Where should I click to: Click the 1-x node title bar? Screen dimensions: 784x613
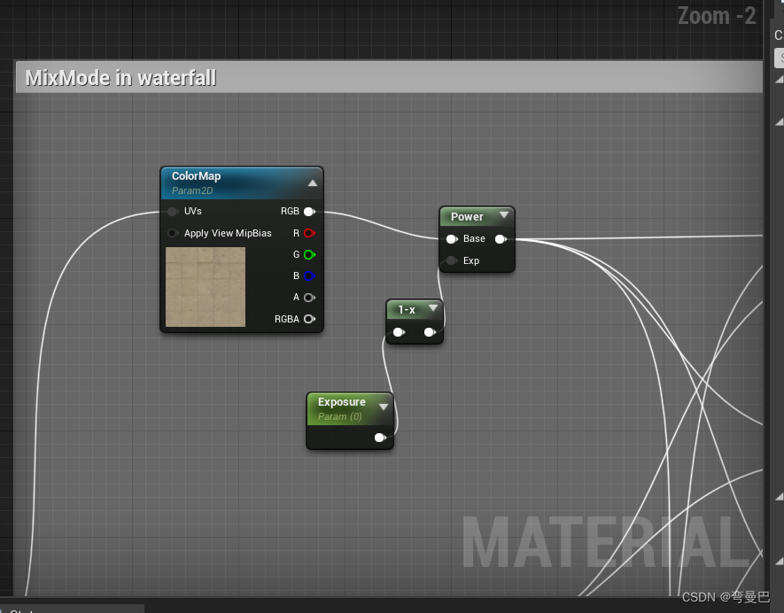[408, 308]
